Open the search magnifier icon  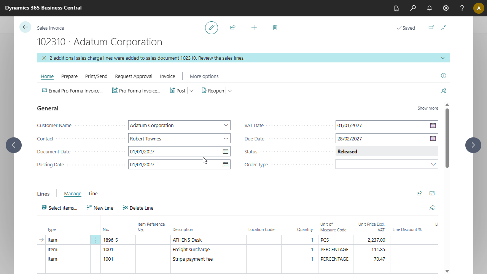pyautogui.click(x=413, y=8)
